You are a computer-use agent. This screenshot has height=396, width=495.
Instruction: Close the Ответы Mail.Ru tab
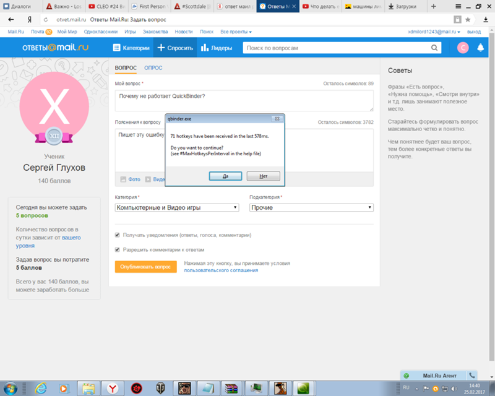click(294, 6)
